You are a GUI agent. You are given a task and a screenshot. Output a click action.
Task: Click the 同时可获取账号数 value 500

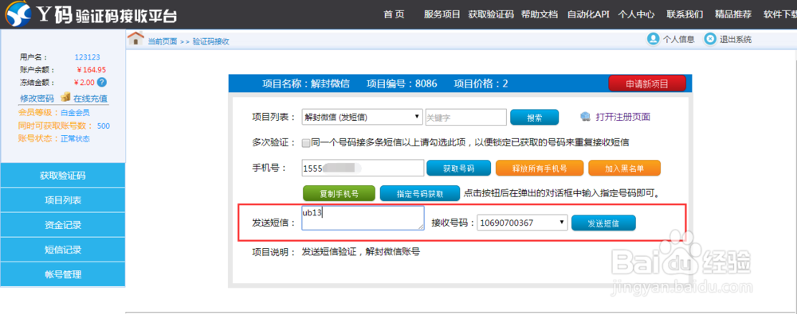103,126
